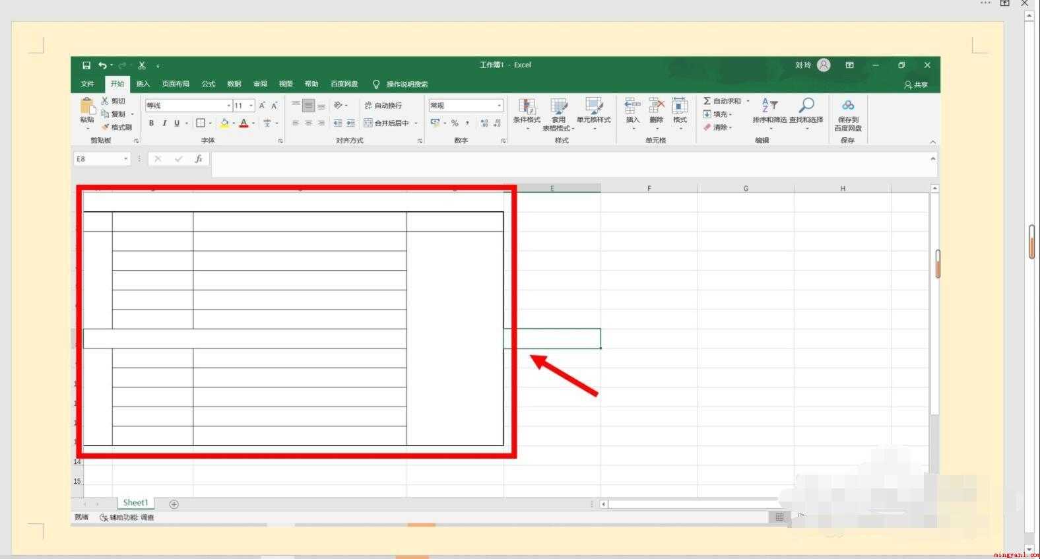Select the Sheet1 worksheet tab

pyautogui.click(x=135, y=503)
